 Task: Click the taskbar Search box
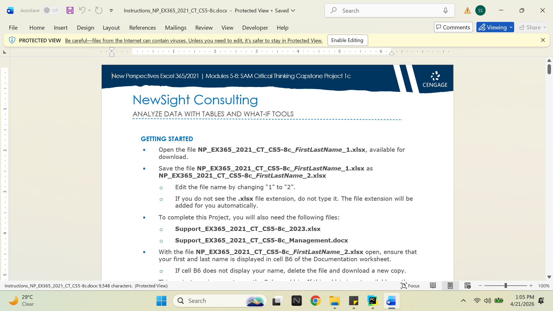tap(220, 301)
